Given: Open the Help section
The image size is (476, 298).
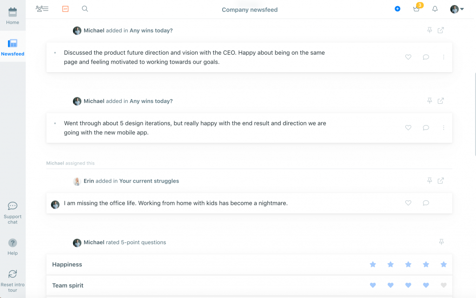Looking at the screenshot, I should click(x=13, y=247).
